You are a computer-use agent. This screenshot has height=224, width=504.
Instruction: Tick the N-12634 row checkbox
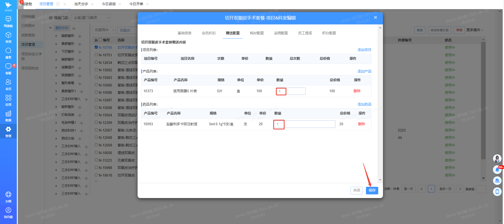[96, 63]
